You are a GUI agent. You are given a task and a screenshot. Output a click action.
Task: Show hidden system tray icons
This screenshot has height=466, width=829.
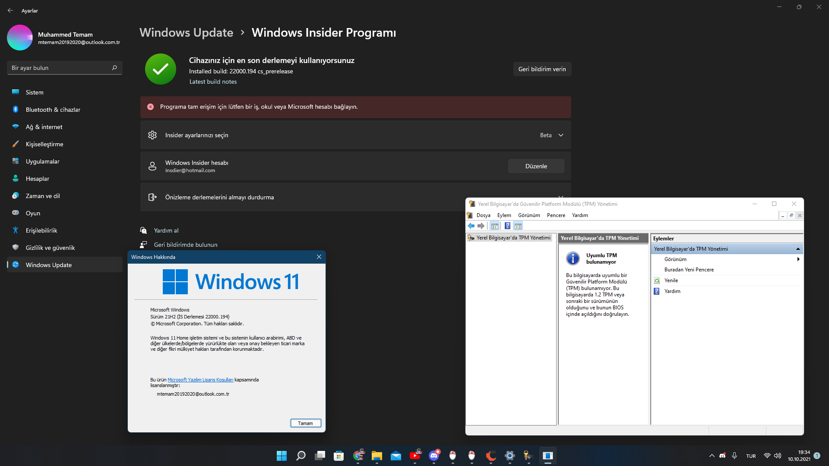click(x=712, y=456)
